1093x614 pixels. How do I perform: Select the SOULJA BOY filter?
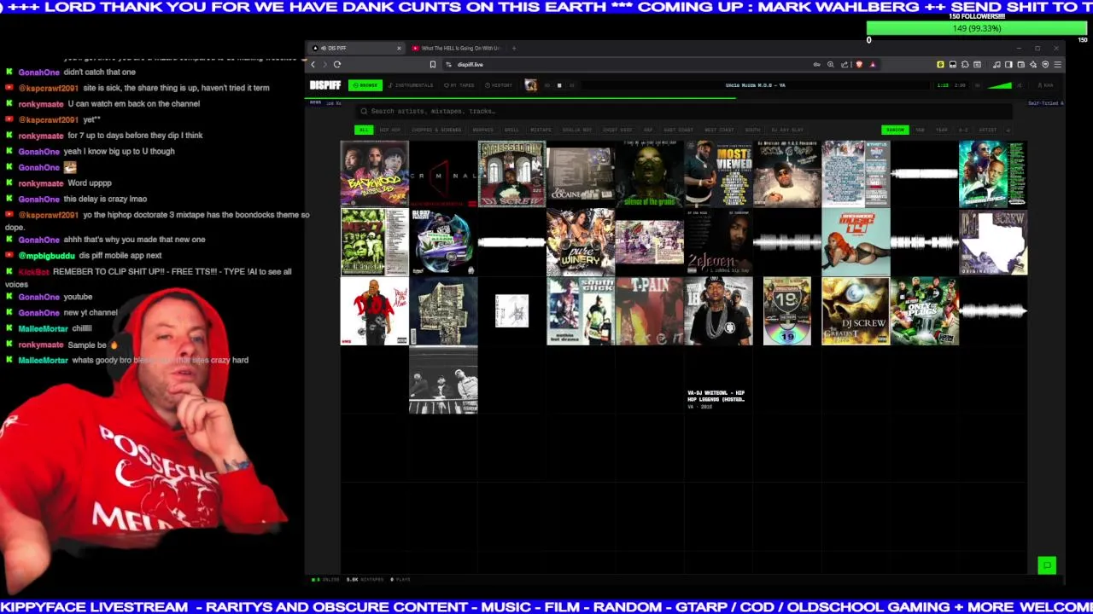point(577,130)
